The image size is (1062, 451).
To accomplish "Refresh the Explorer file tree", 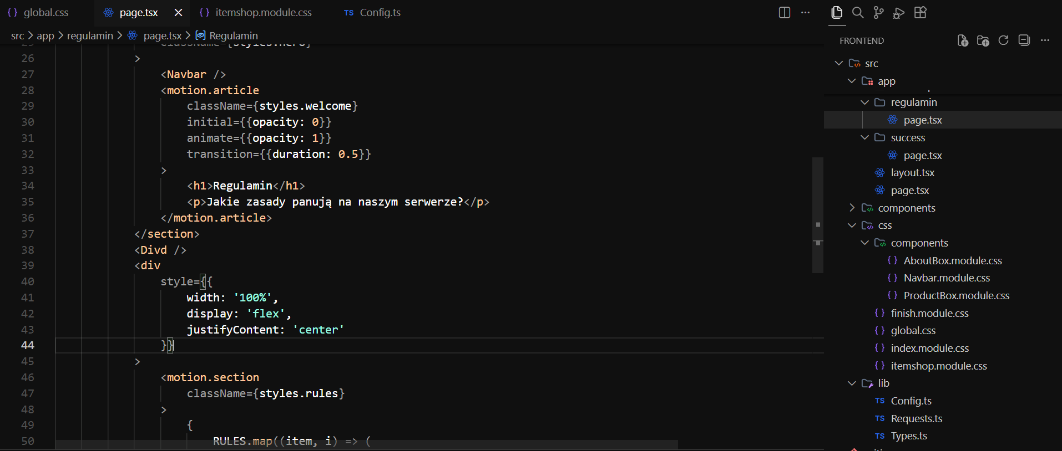I will pyautogui.click(x=1003, y=40).
